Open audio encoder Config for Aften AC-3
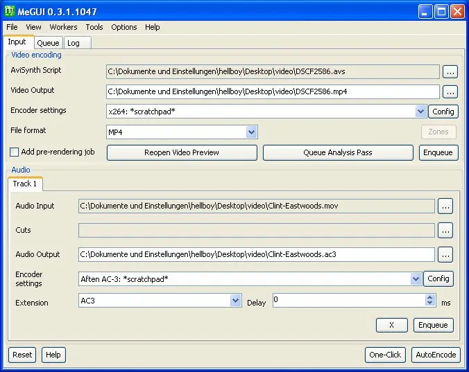 tap(438, 278)
